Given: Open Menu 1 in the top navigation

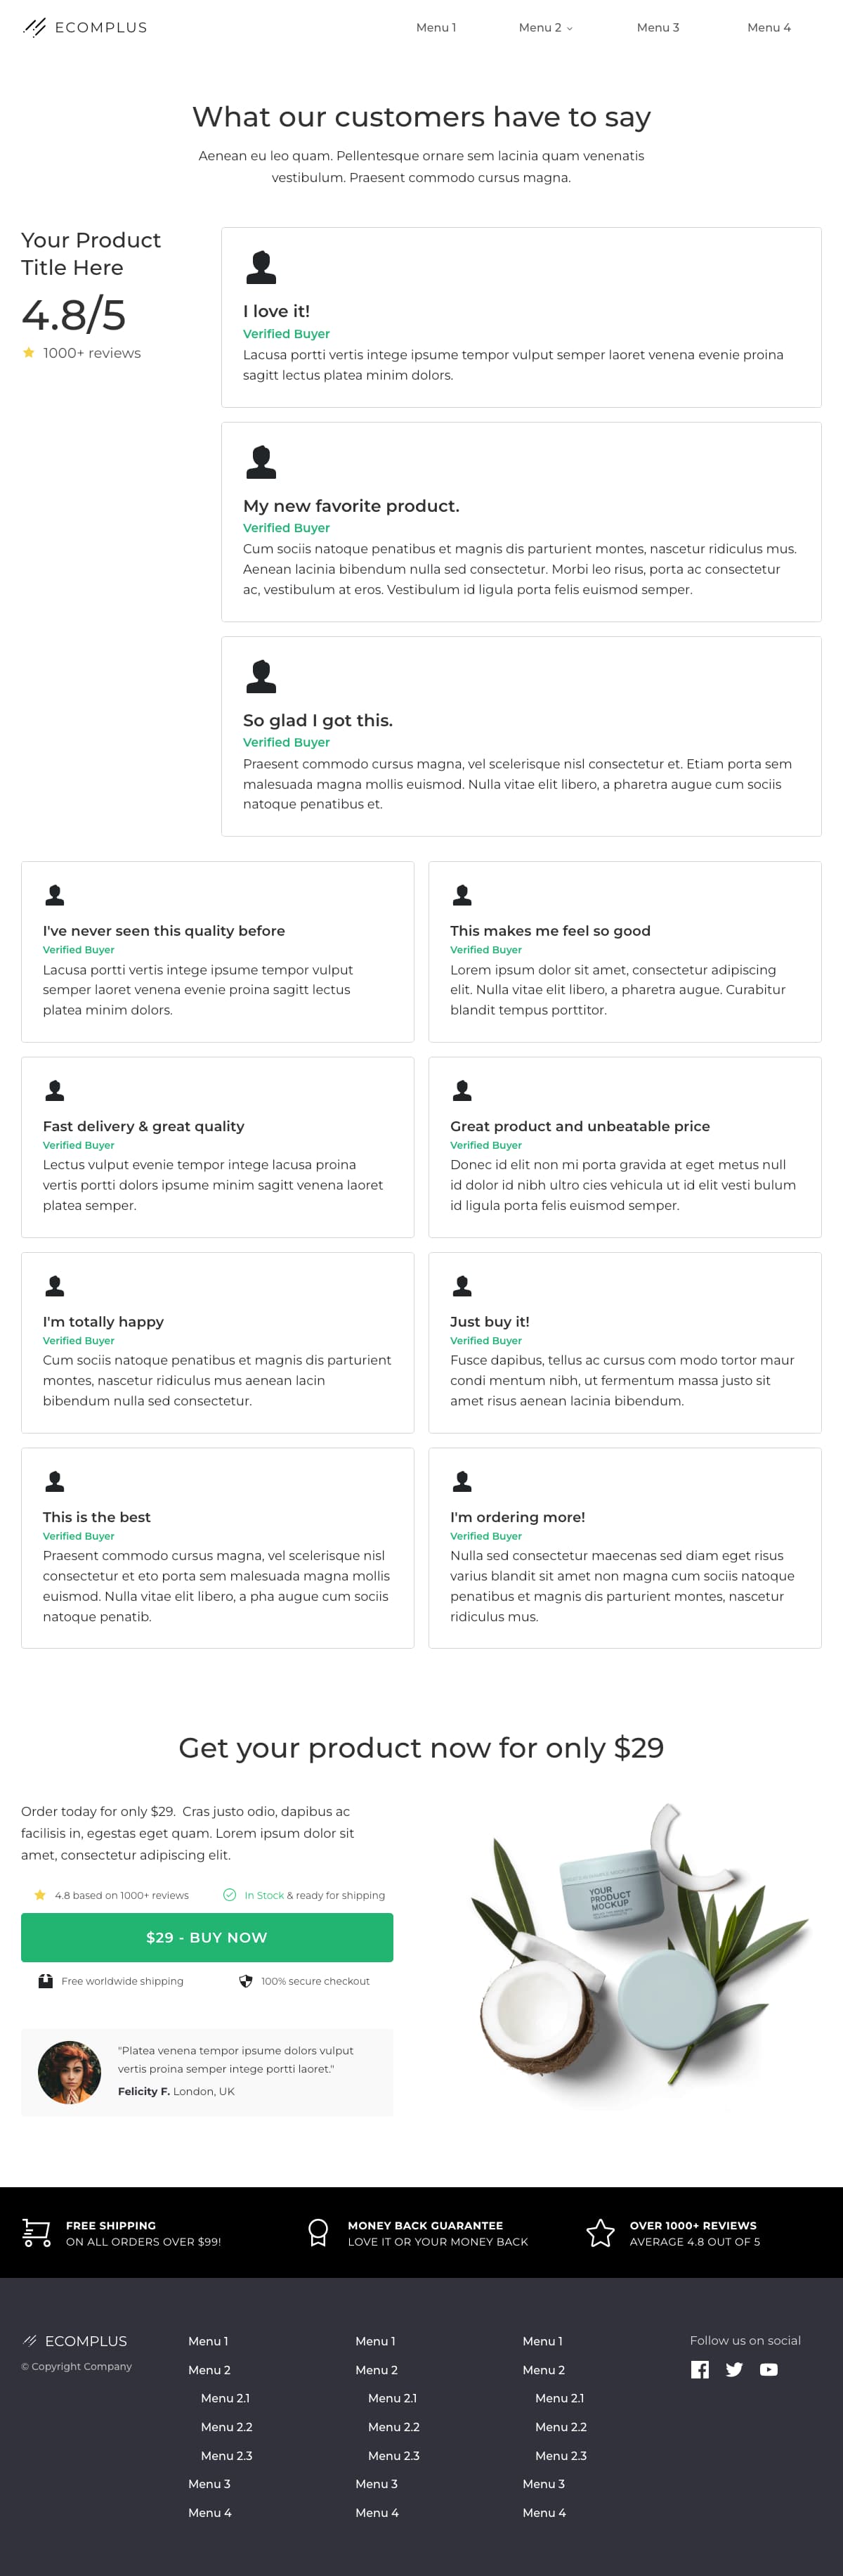Looking at the screenshot, I should [436, 27].
